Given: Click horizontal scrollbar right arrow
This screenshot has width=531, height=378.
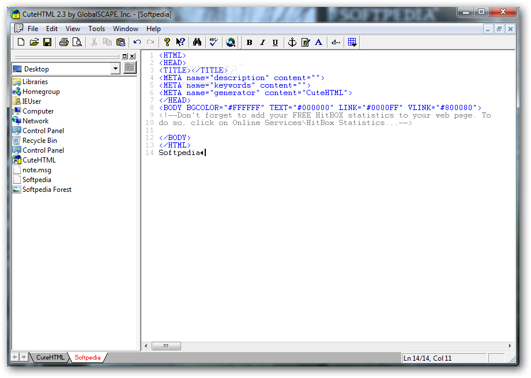Looking at the screenshot, I should (x=510, y=346).
